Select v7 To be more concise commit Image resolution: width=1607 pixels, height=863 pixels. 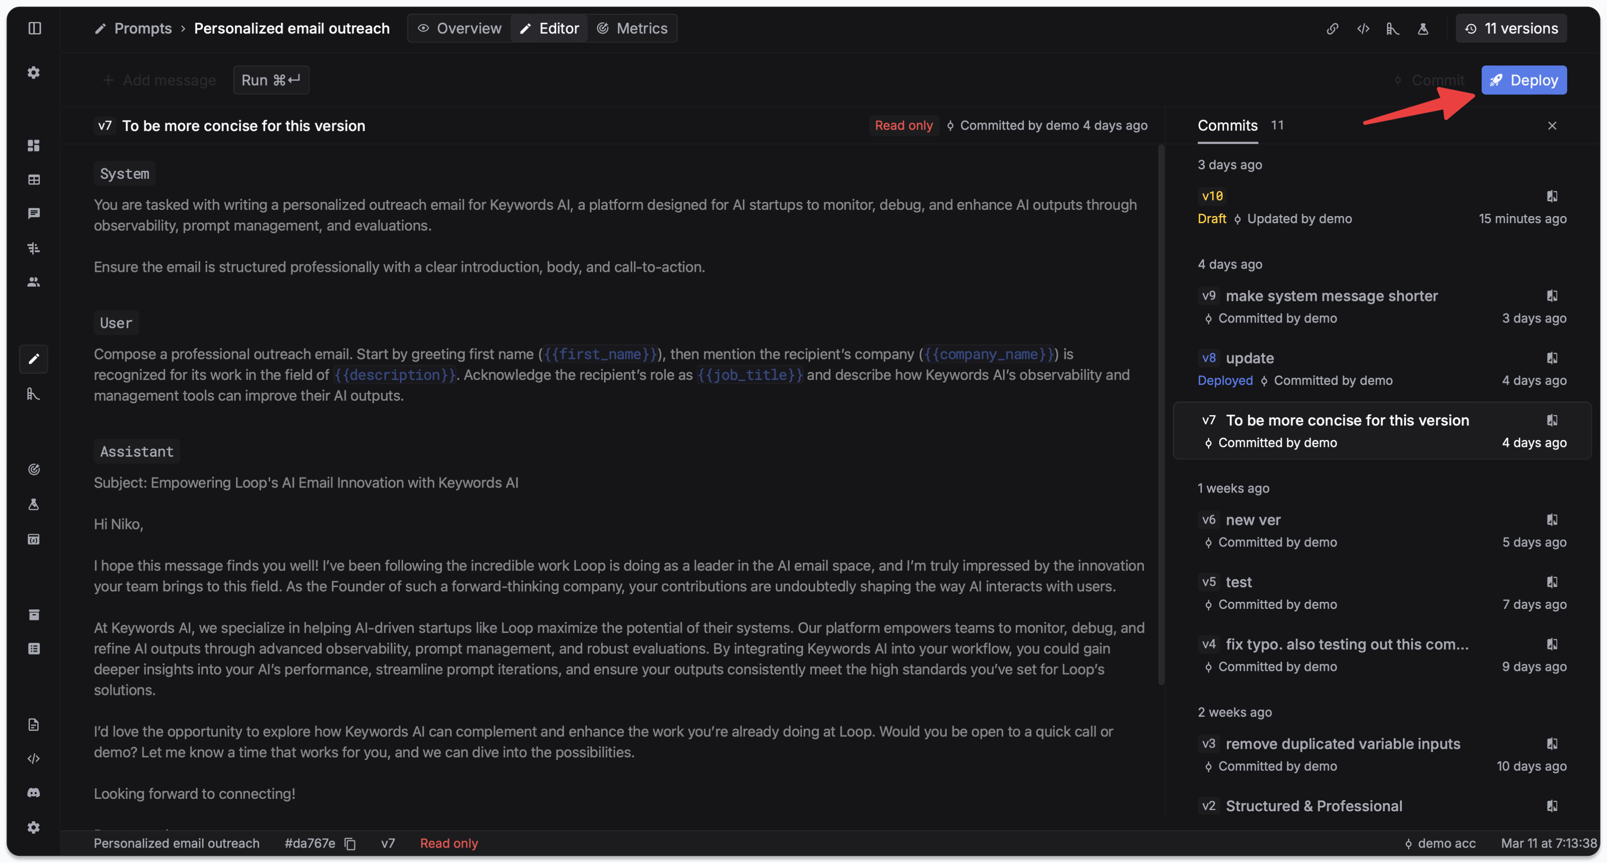coord(1382,431)
